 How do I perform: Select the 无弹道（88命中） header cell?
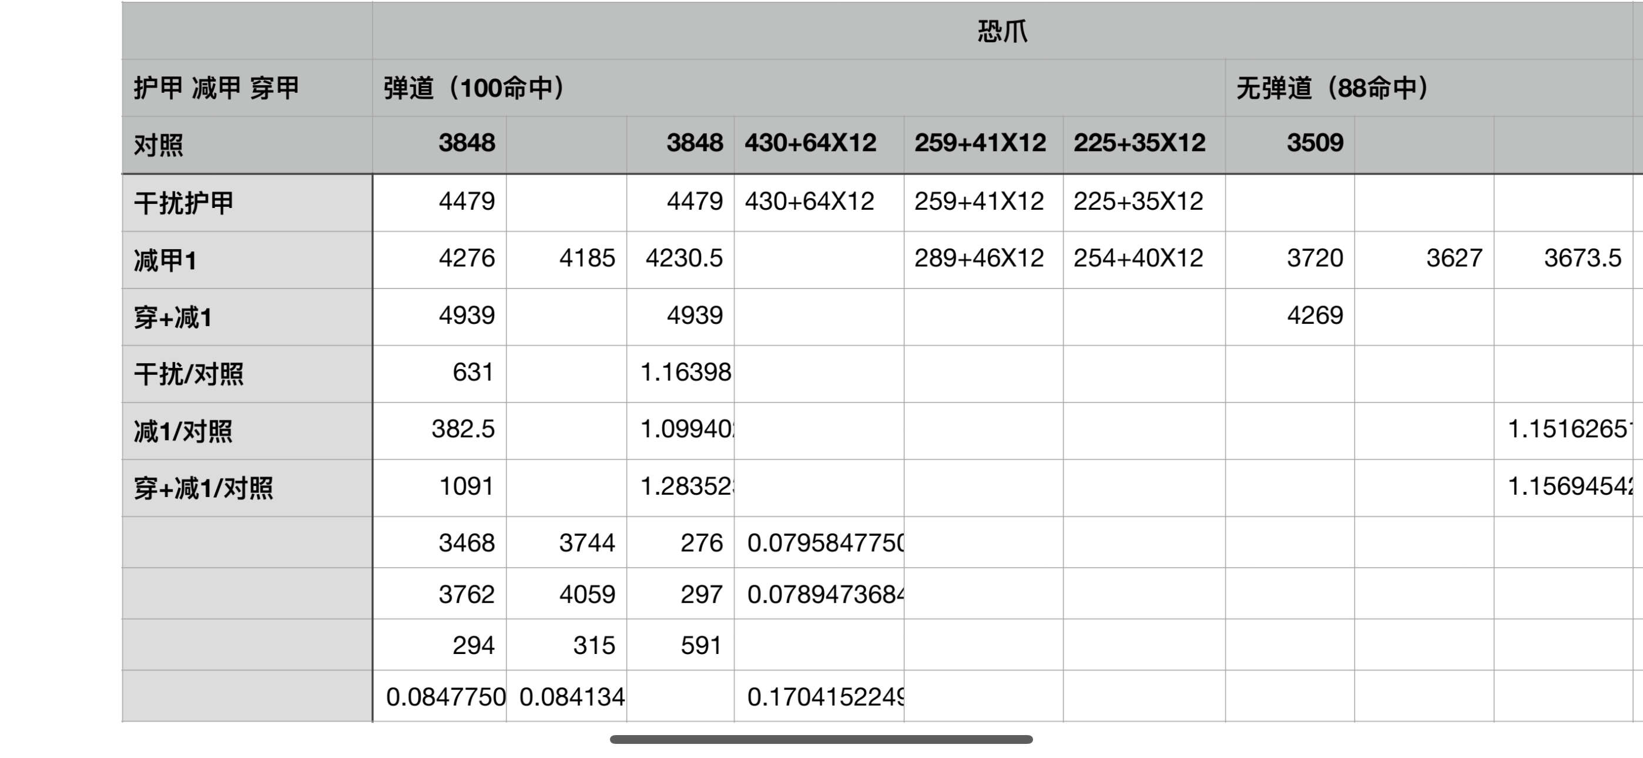click(1332, 88)
